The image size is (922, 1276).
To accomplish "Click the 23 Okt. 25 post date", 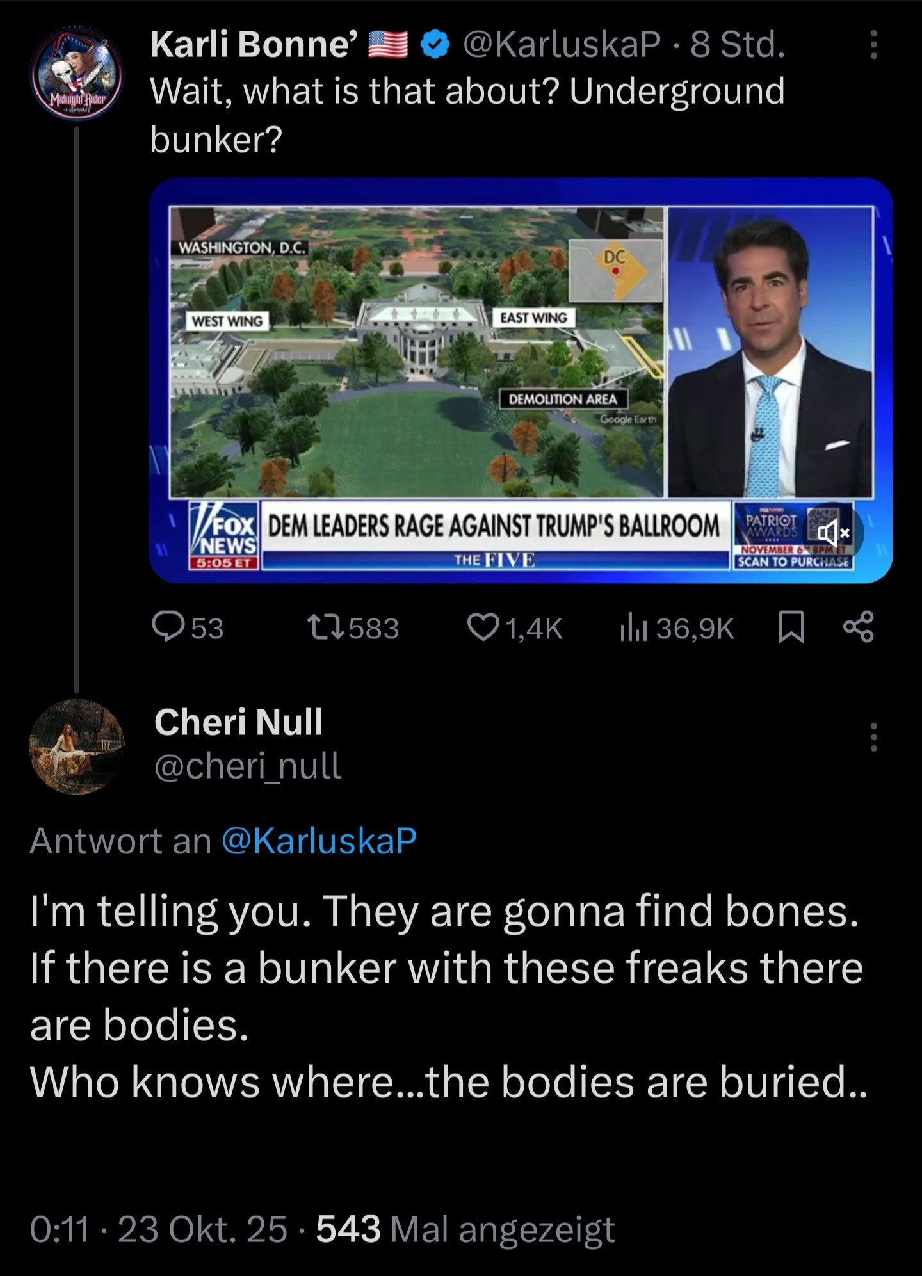I will click(x=202, y=1229).
